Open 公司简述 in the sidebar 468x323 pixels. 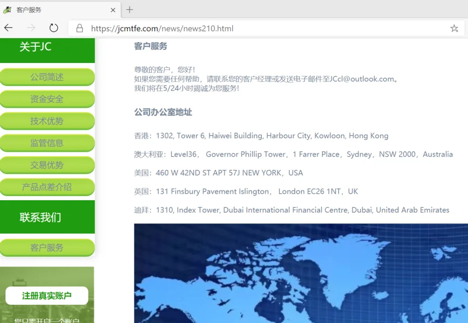tap(47, 77)
